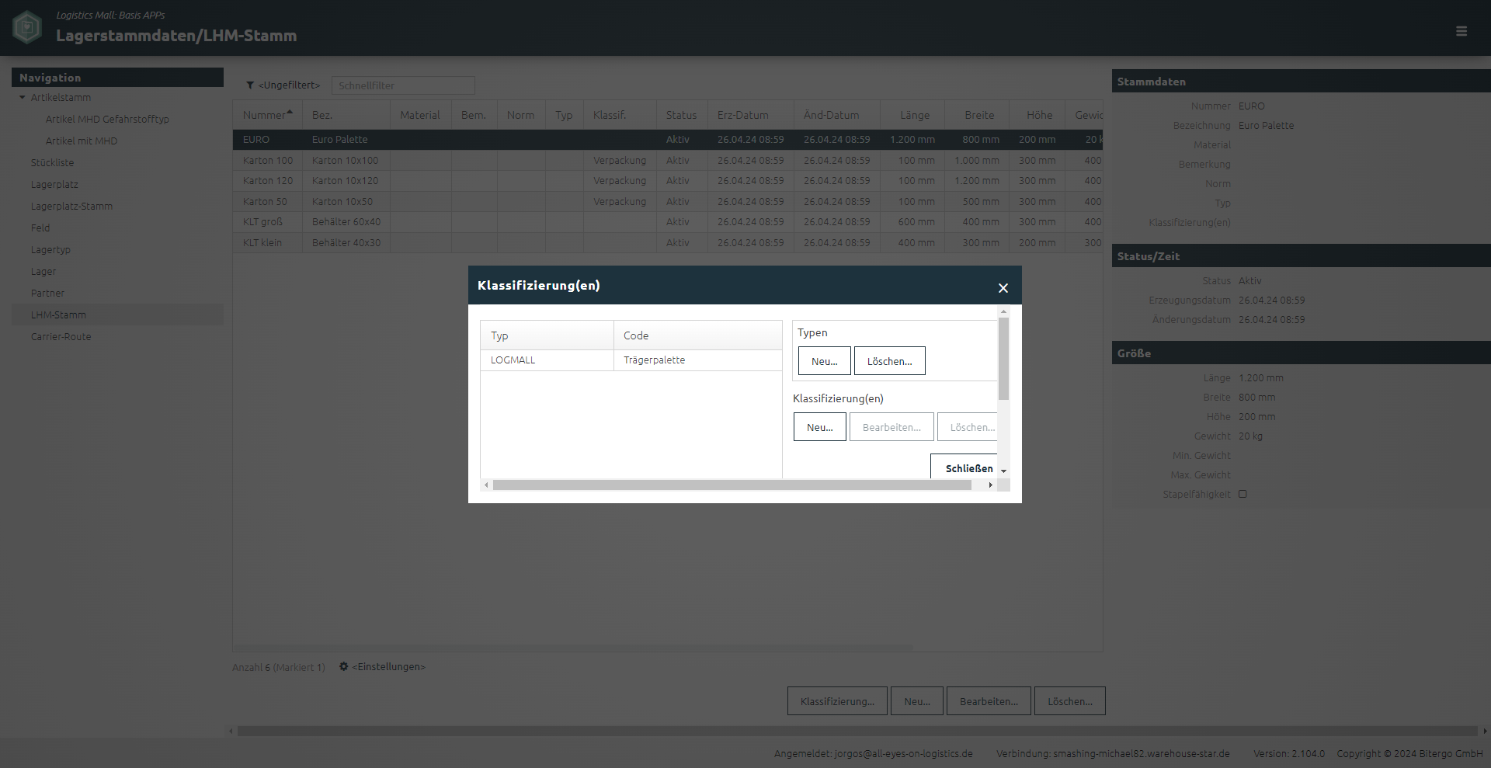The height and width of the screenshot is (768, 1491).
Task: Open Stückliste in navigation
Action: 52,162
